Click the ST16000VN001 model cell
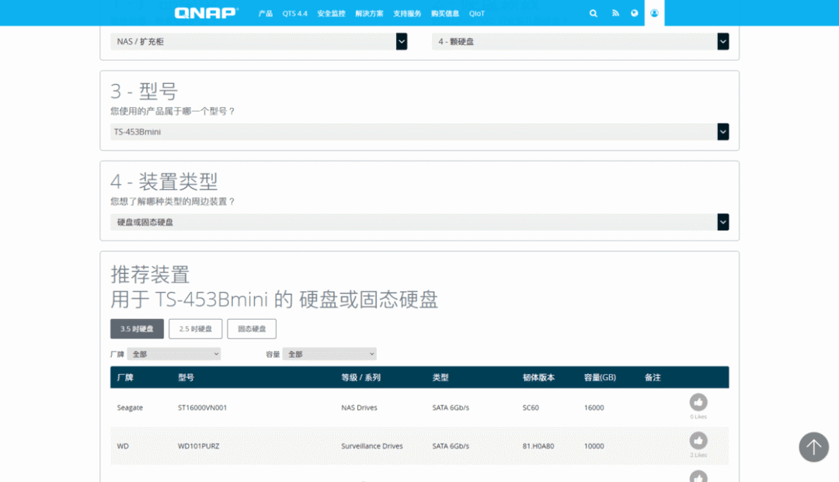This screenshot has height=482, width=839. click(202, 407)
